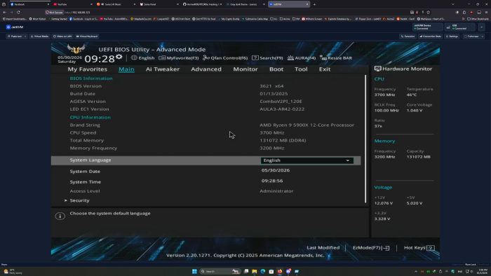Select the Main tab
491x276 pixels.
pyautogui.click(x=126, y=69)
